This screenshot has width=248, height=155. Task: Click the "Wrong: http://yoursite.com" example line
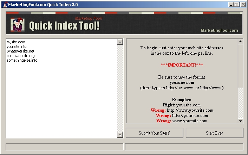182,116
